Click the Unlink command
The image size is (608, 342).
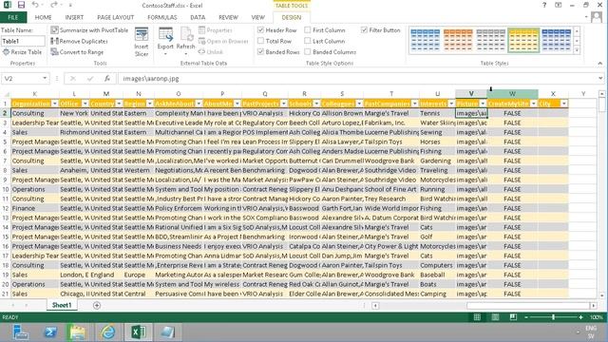(211, 51)
